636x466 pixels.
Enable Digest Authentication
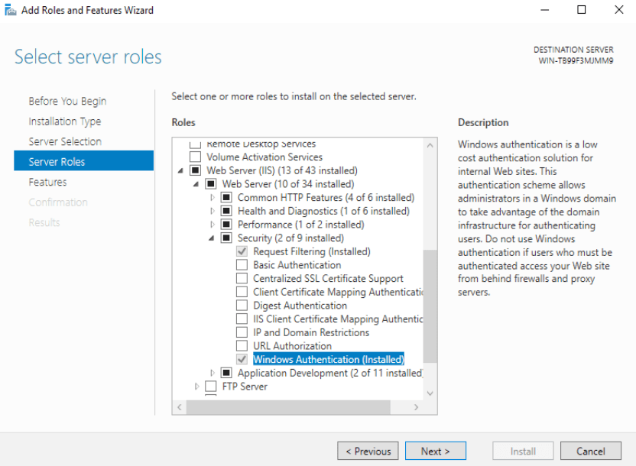pyautogui.click(x=241, y=306)
